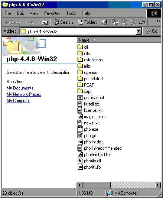Select the php.ini-dist file icon
The image size is (163, 198).
click(x=80, y=142)
